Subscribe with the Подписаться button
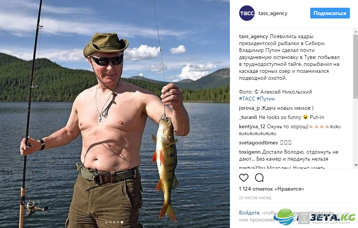This screenshot has width=358, height=228. pyautogui.click(x=330, y=13)
